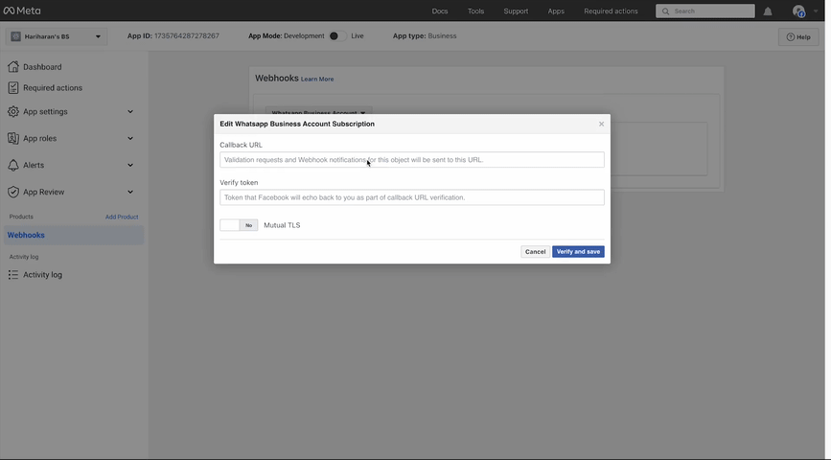The width and height of the screenshot is (831, 460).
Task: Open Support in the top menu
Action: coord(516,11)
